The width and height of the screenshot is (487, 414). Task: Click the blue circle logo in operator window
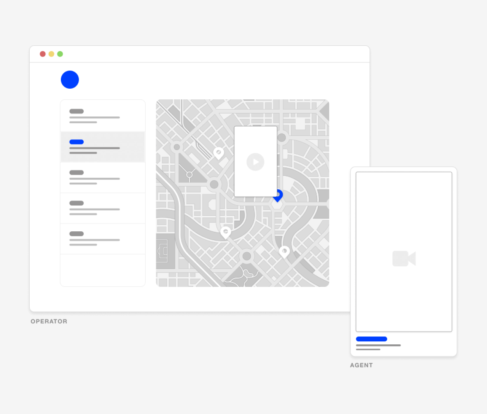pos(70,80)
